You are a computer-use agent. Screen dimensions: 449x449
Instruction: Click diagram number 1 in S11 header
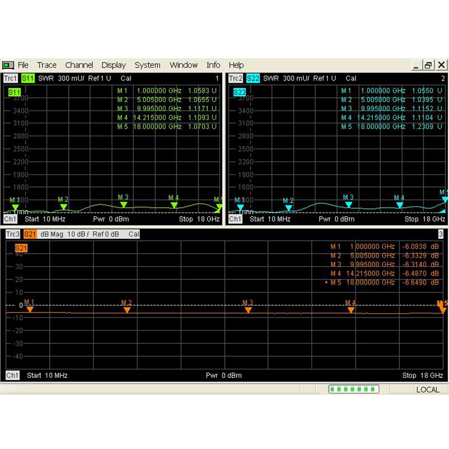[217, 78]
